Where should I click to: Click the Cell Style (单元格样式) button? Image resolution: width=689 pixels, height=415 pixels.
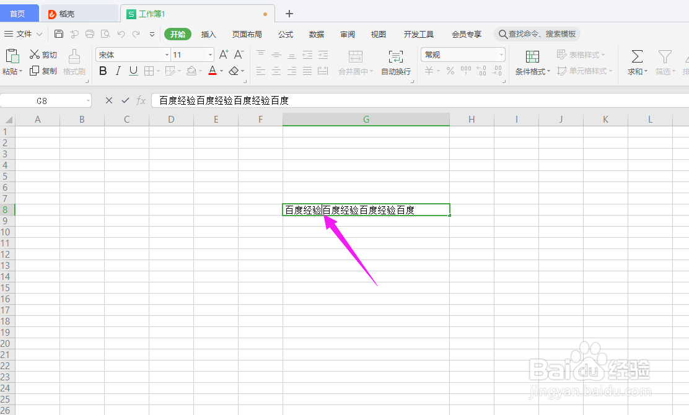584,71
